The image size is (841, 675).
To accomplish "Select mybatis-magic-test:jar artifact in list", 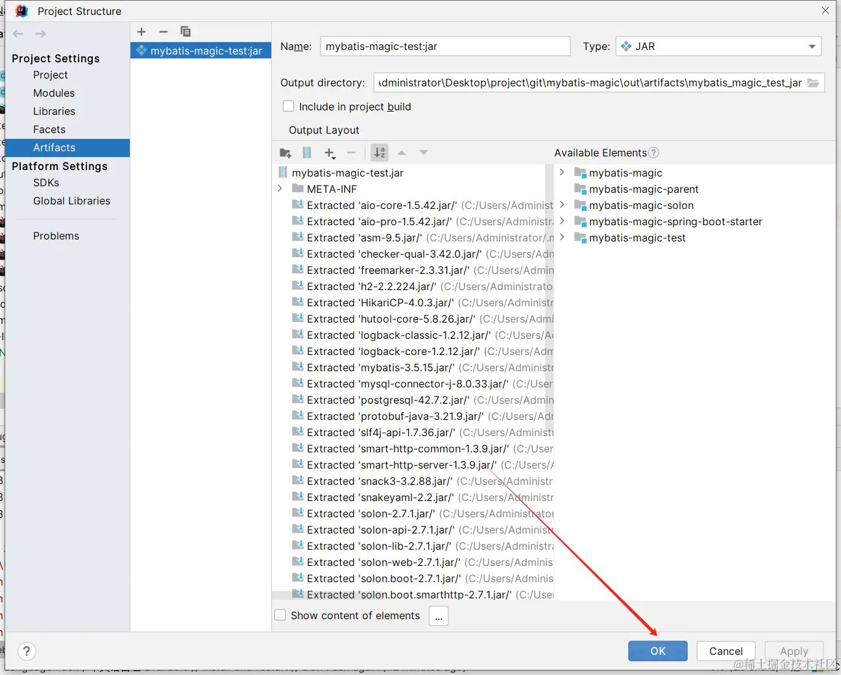I will point(201,51).
